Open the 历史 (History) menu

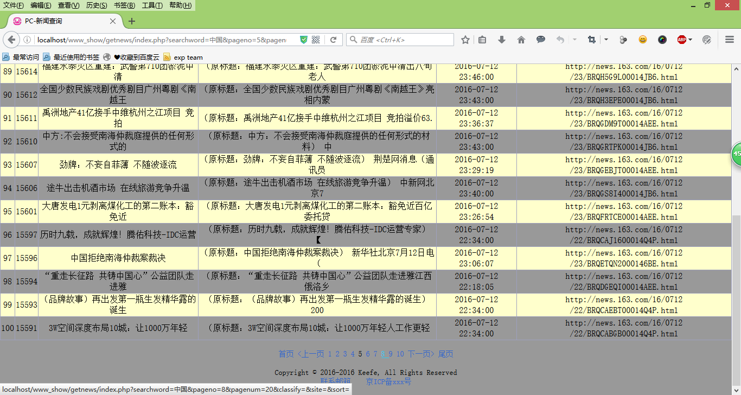click(x=97, y=5)
